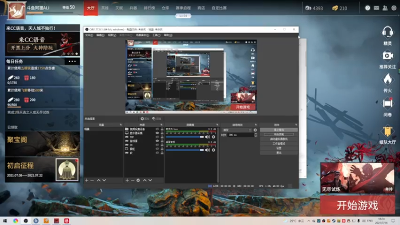This screenshot has width=400, height=225.
Task: Toggle 工作室模式 studio mode
Action: [278, 143]
